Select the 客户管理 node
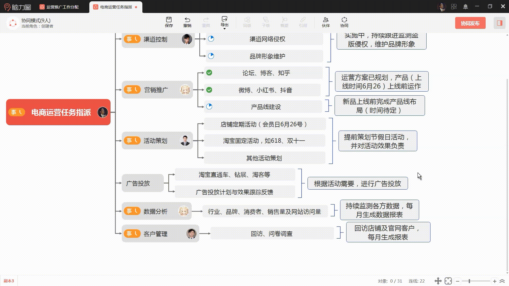The width and height of the screenshot is (509, 286). point(160,234)
